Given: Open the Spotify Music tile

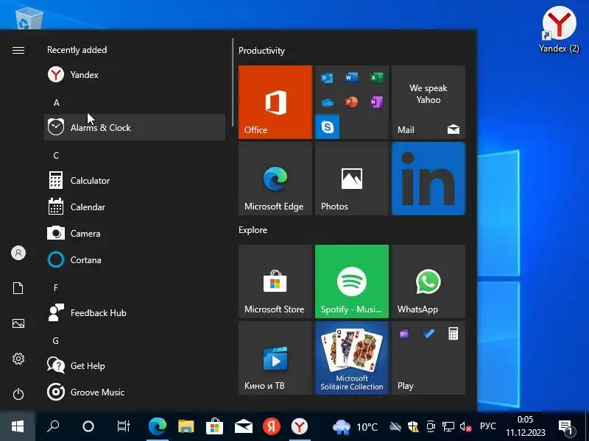Looking at the screenshot, I should [352, 282].
